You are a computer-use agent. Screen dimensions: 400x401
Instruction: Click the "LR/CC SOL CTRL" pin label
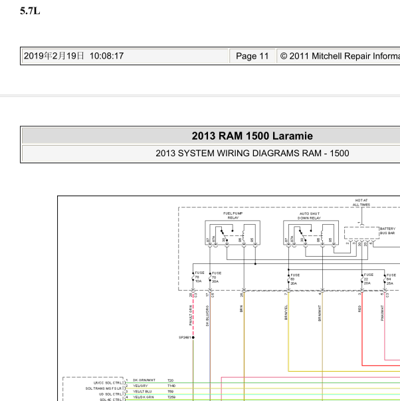pos(108,383)
